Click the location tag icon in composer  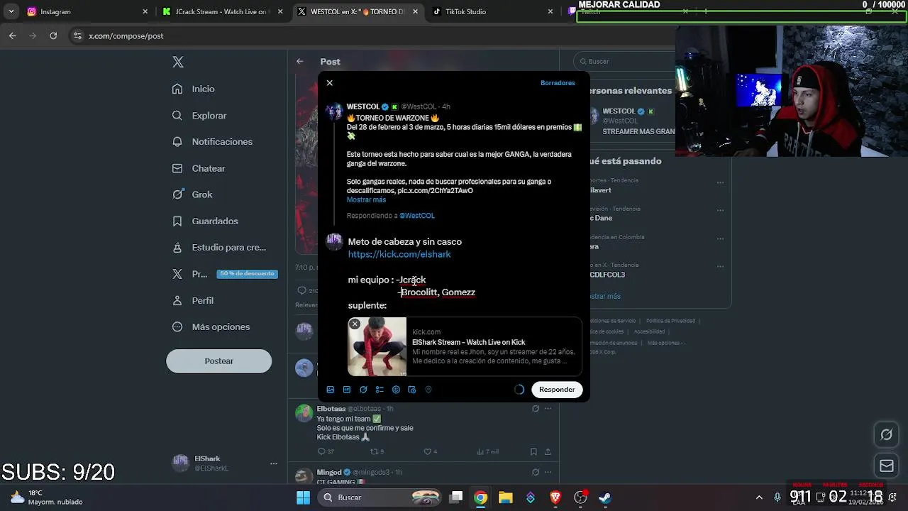pyautogui.click(x=428, y=390)
